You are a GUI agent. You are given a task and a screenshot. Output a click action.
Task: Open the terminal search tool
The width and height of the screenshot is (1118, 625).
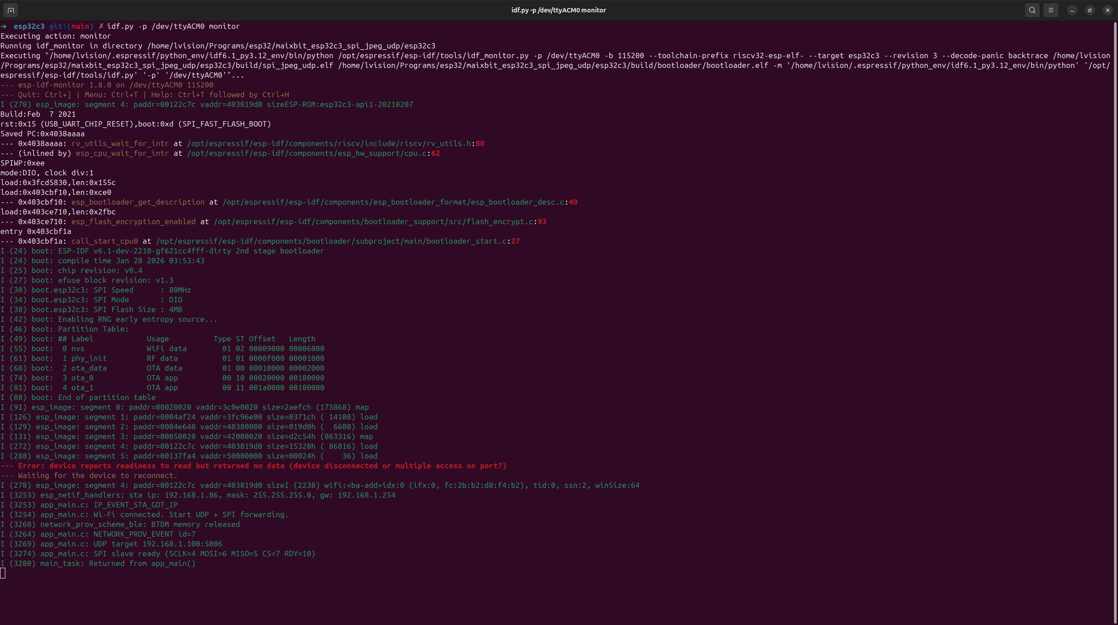pyautogui.click(x=1032, y=10)
